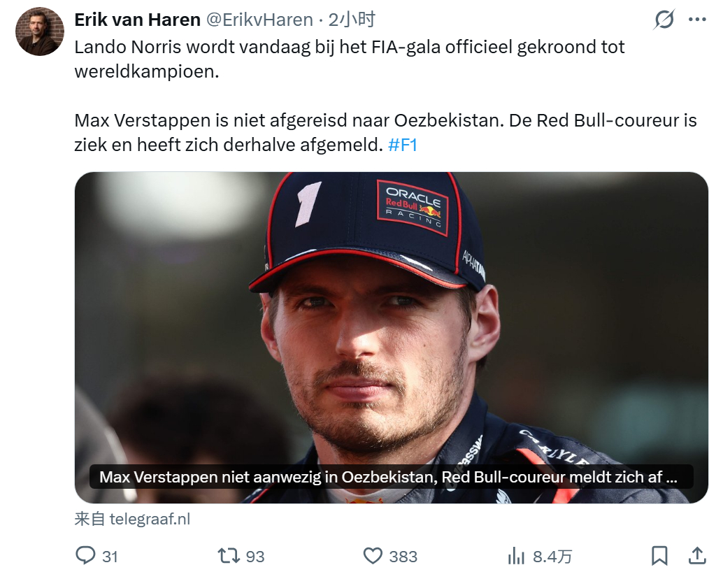Image resolution: width=723 pixels, height=572 pixels.
Task: Open the tweet timestamp link
Action: pyautogui.click(x=351, y=20)
